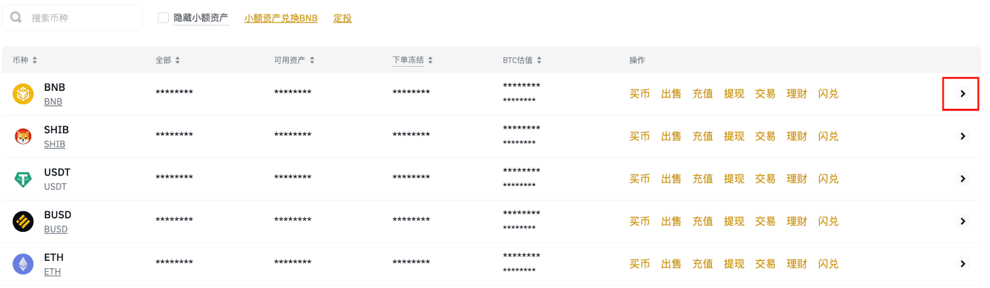Click the ETH Ethereum logo icon
This screenshot has width=990, height=288.
click(x=23, y=264)
